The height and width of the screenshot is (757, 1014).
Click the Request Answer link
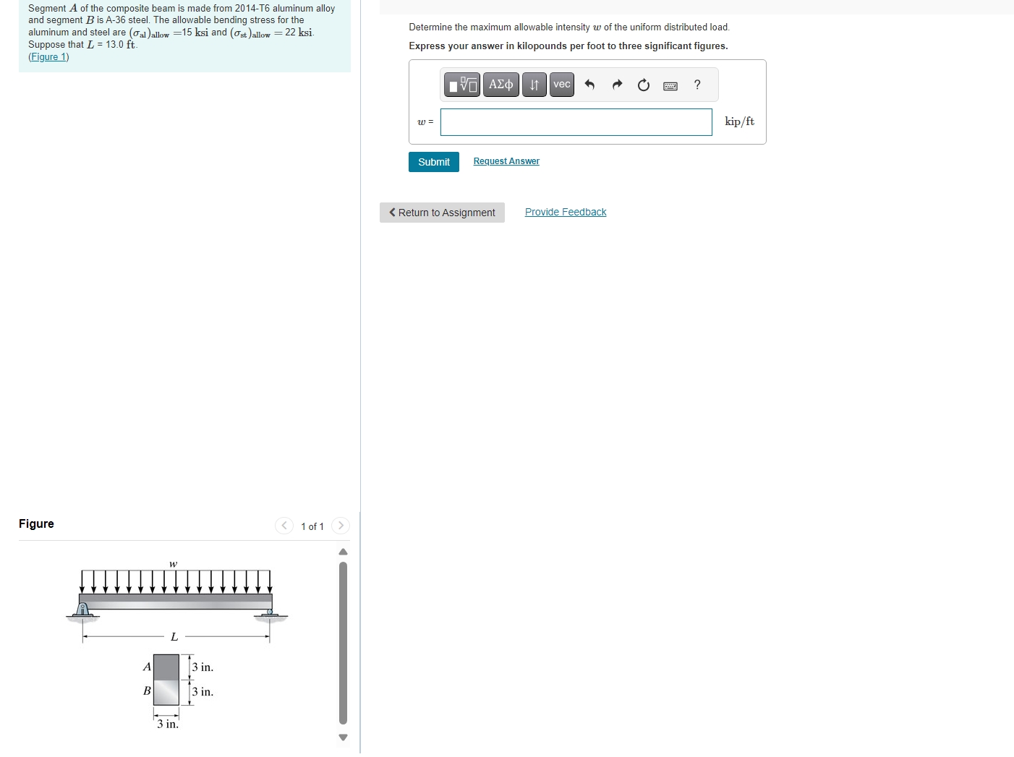point(506,161)
